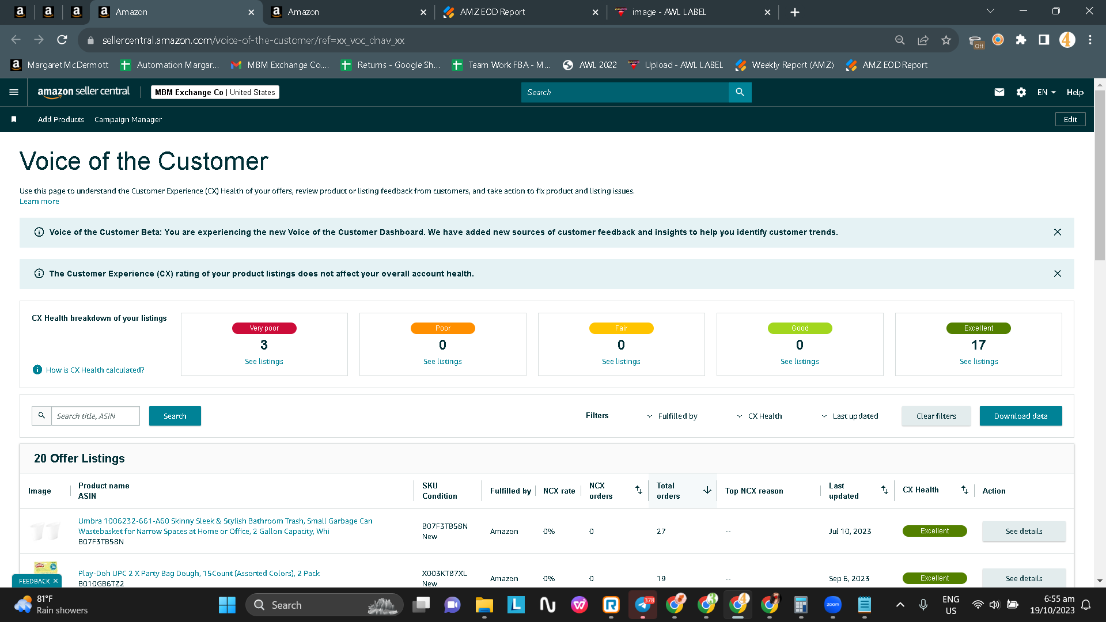Expand the CX Health filter

[759, 416]
